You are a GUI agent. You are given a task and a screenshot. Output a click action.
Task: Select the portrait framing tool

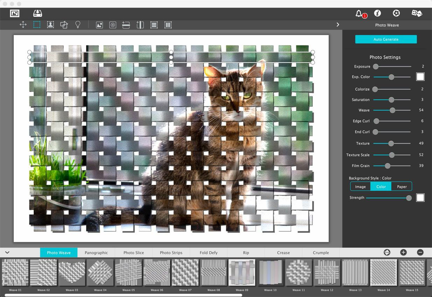coord(50,24)
